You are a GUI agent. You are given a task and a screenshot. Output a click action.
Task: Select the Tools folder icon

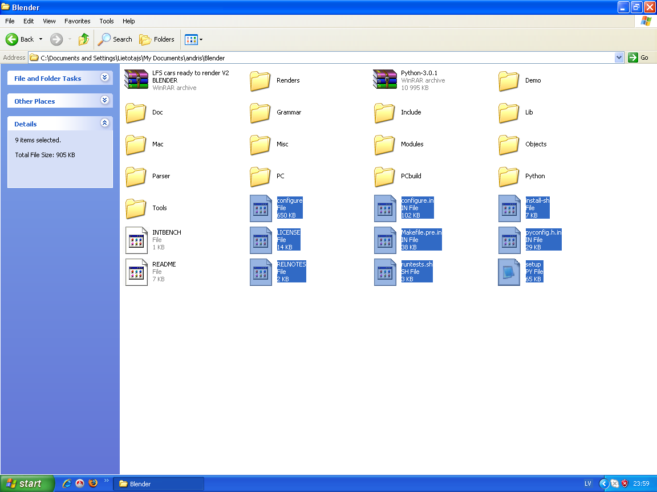pyautogui.click(x=136, y=208)
